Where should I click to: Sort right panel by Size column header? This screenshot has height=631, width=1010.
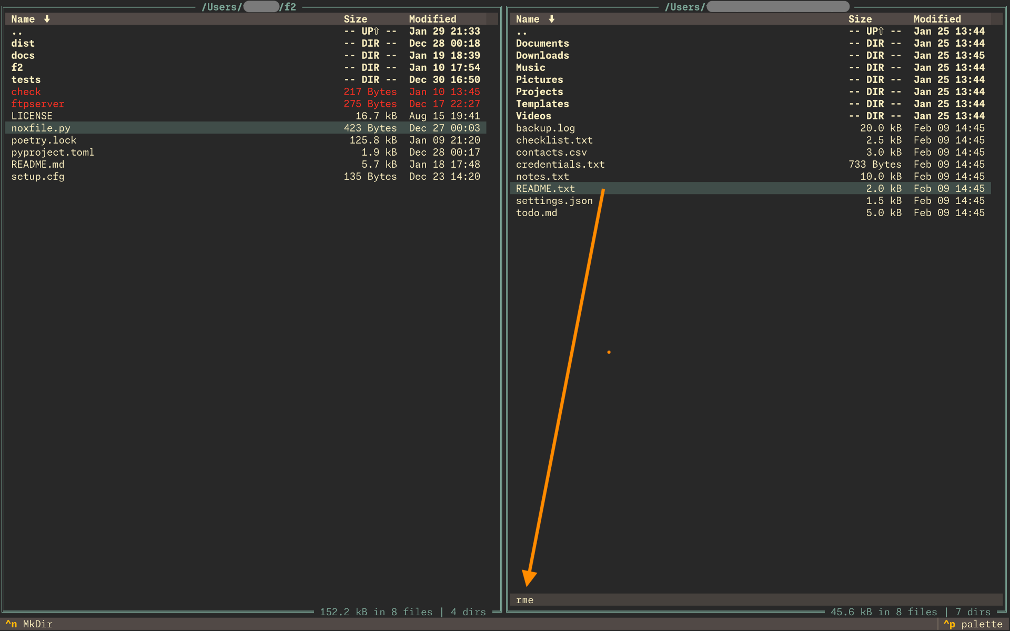tap(860, 19)
